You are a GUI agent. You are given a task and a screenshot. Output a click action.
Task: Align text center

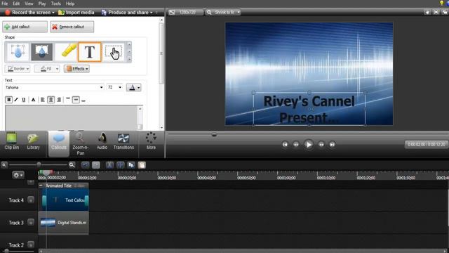[51, 100]
